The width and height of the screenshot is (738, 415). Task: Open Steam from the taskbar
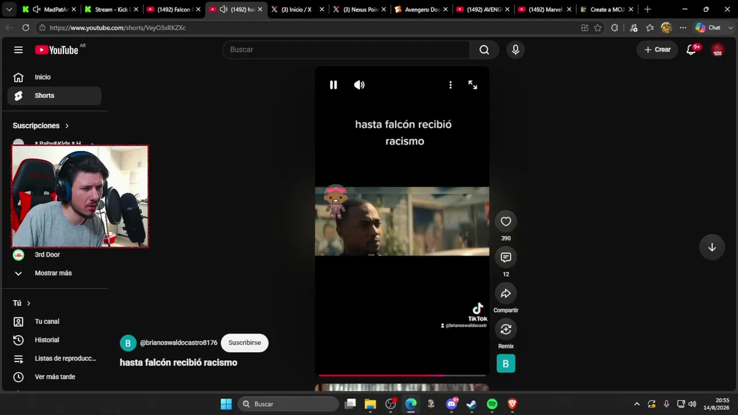pos(472,404)
